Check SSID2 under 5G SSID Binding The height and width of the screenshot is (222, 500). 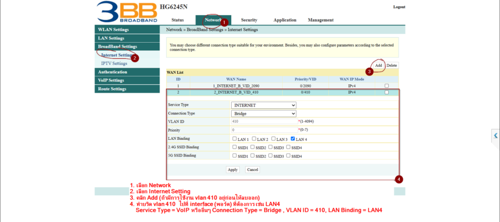click(x=252, y=156)
